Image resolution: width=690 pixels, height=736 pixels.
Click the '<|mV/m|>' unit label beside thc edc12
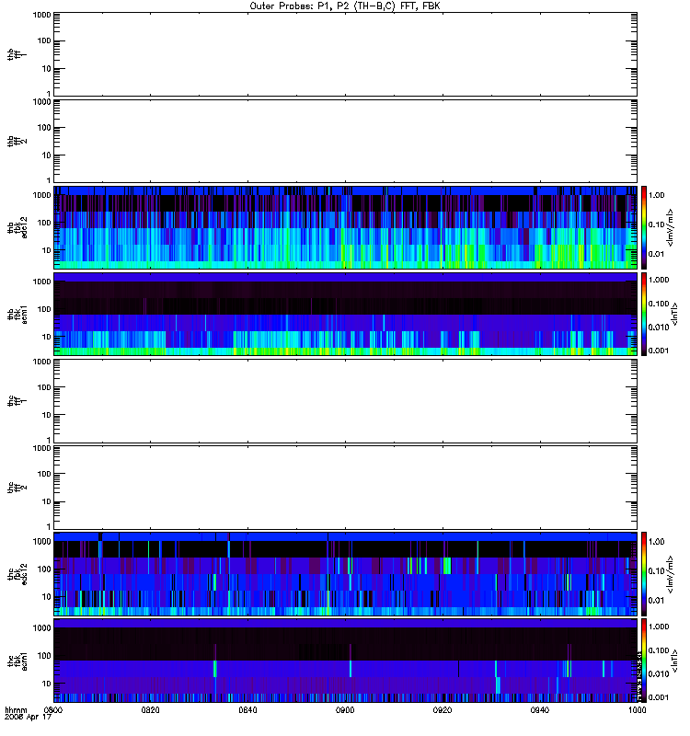coord(671,574)
